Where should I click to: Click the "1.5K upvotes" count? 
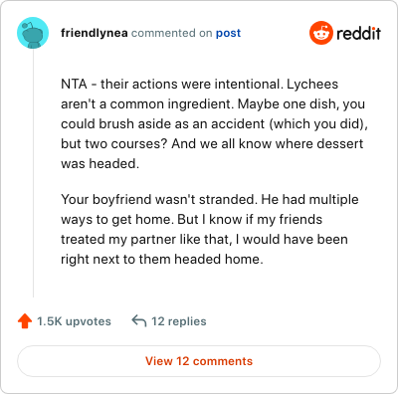(74, 321)
